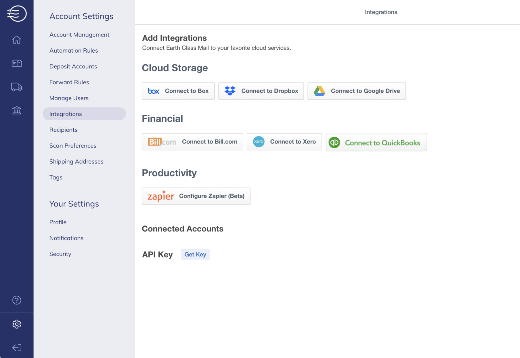Click Connect to Dropbox label
520x358 pixels.
pyautogui.click(x=270, y=91)
